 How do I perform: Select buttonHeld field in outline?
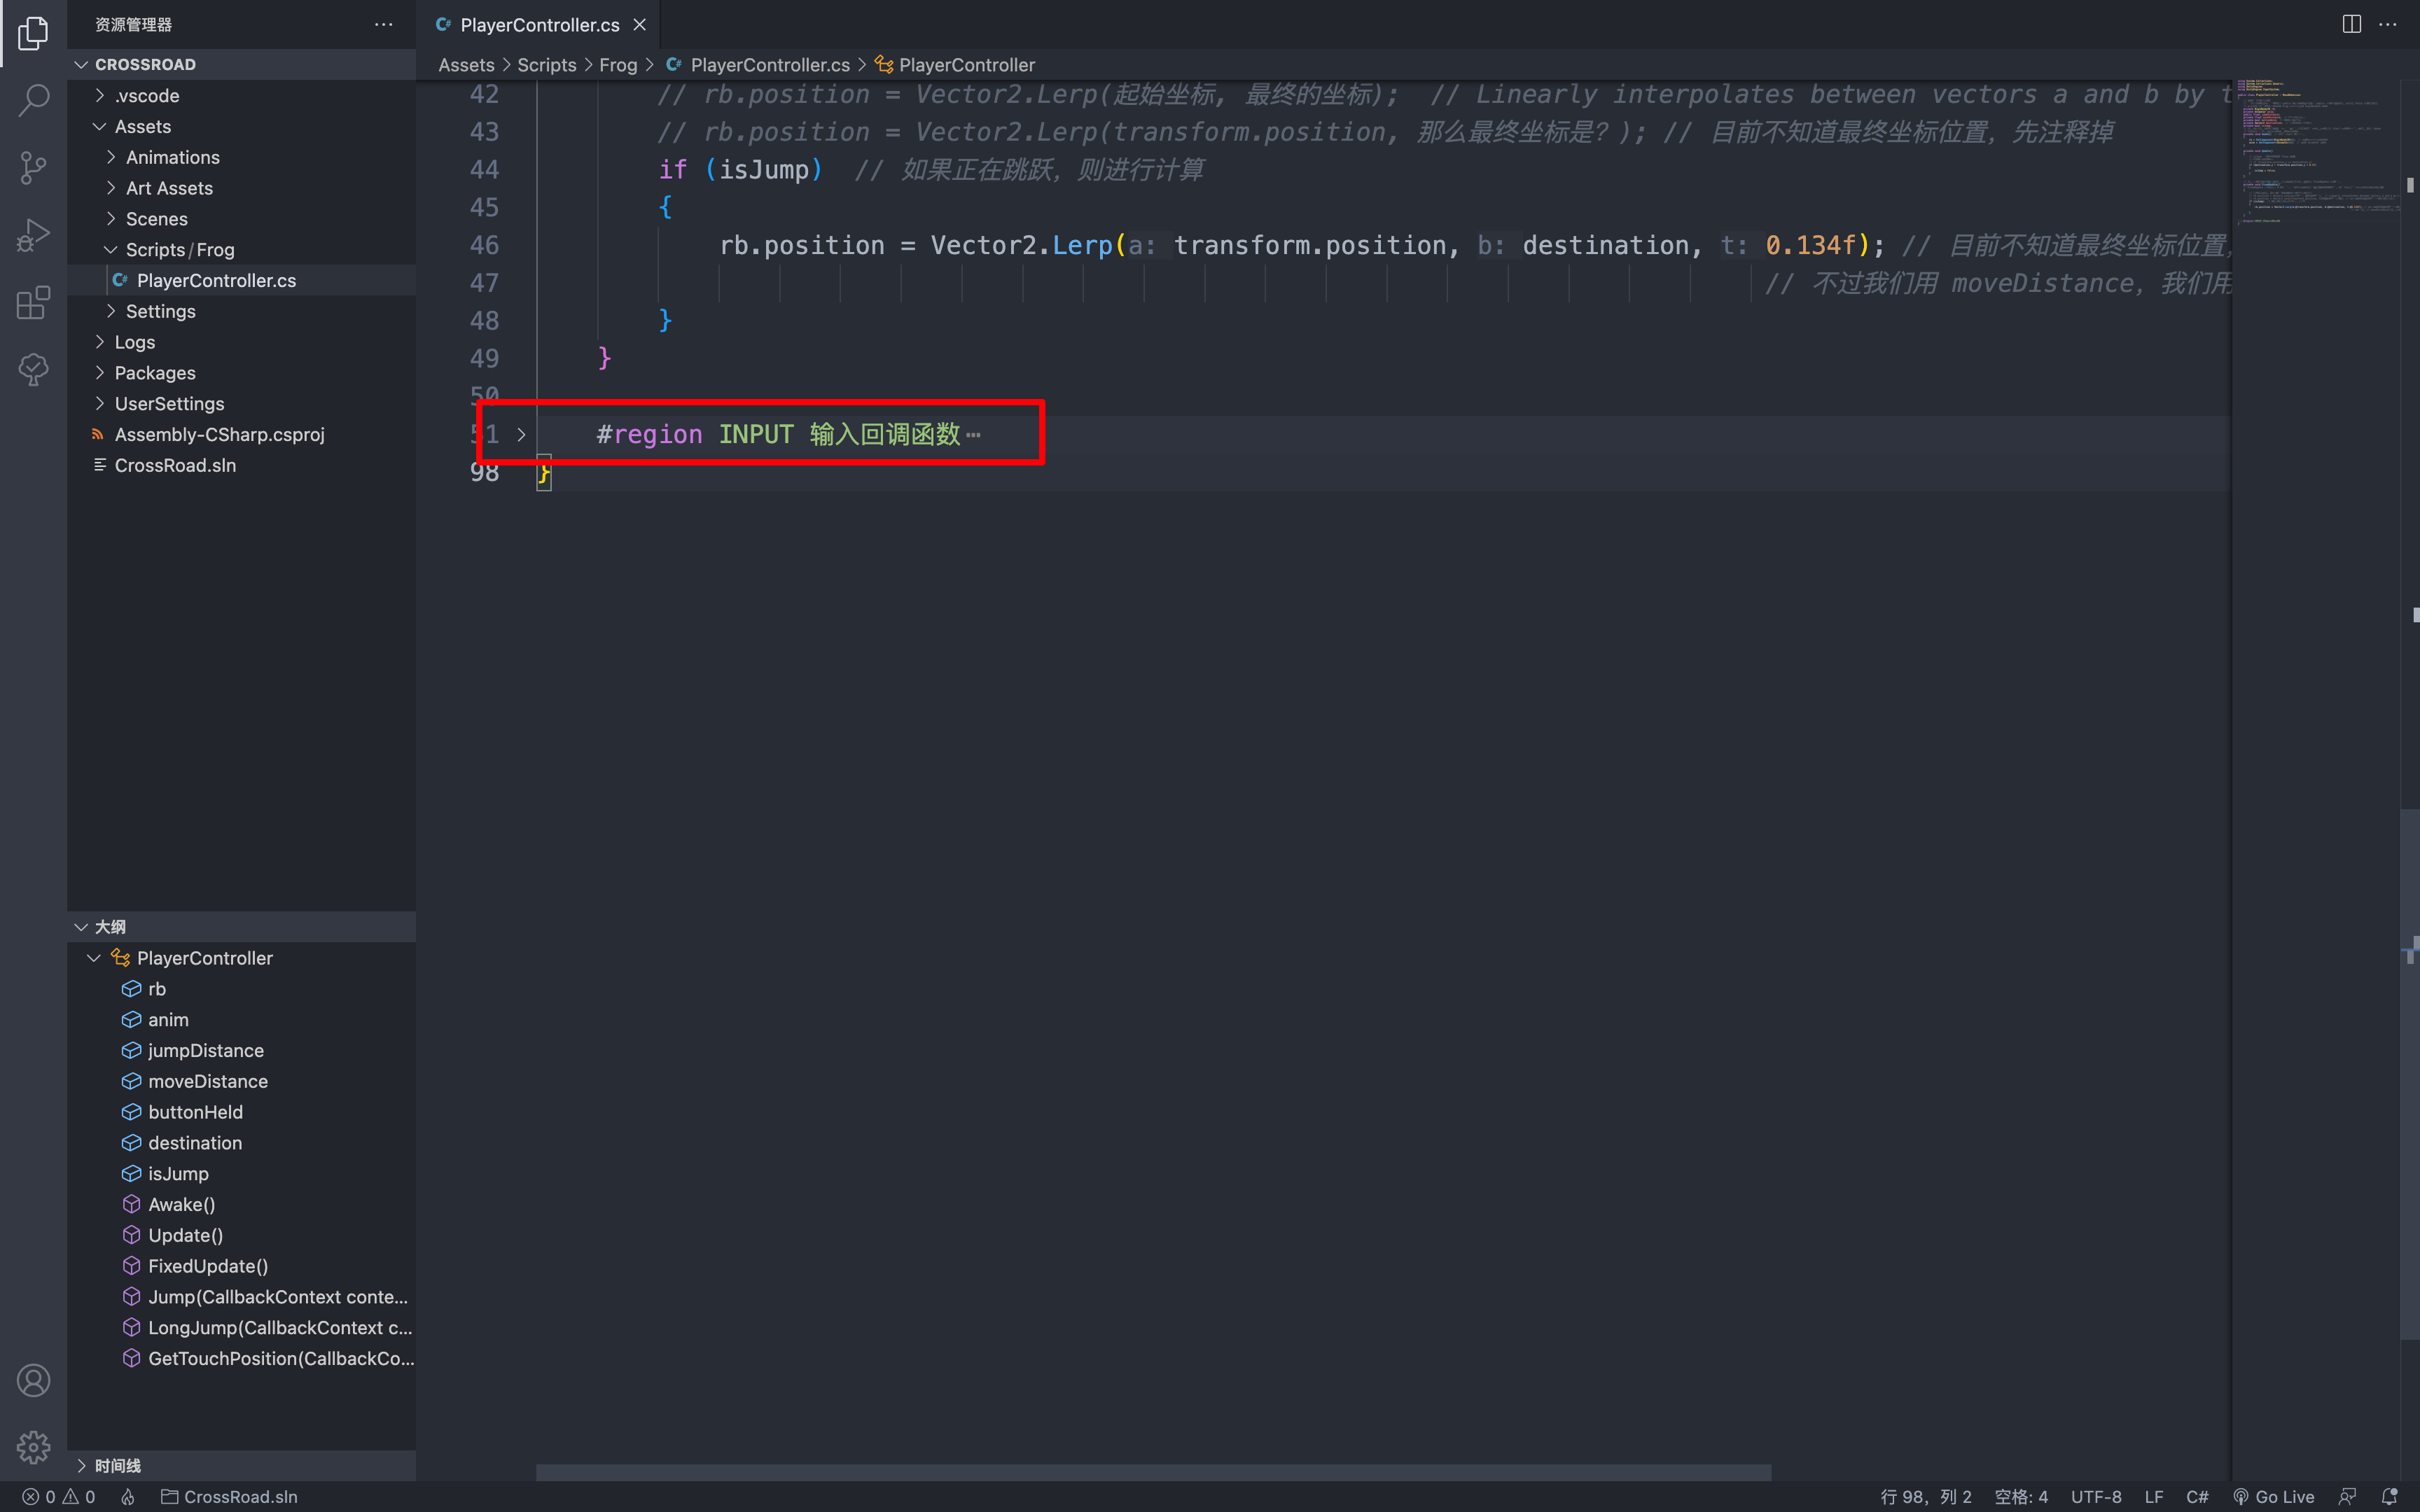click(241, 1112)
